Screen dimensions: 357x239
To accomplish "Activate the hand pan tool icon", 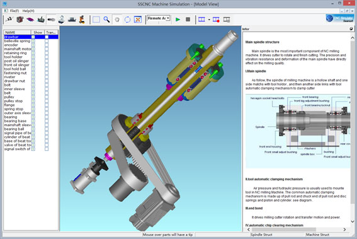I will tap(117, 20).
